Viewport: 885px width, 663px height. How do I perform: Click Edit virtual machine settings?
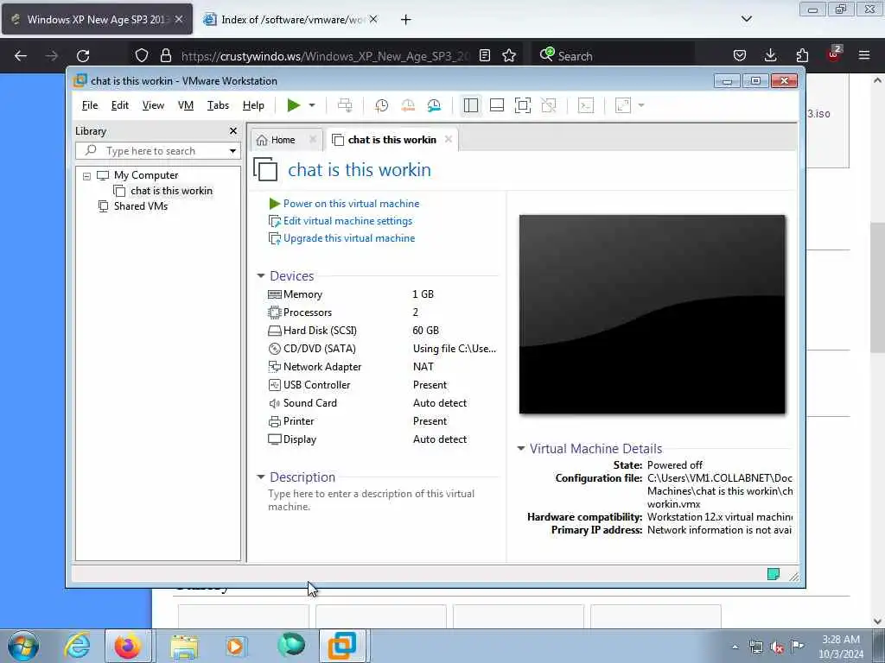(x=347, y=221)
